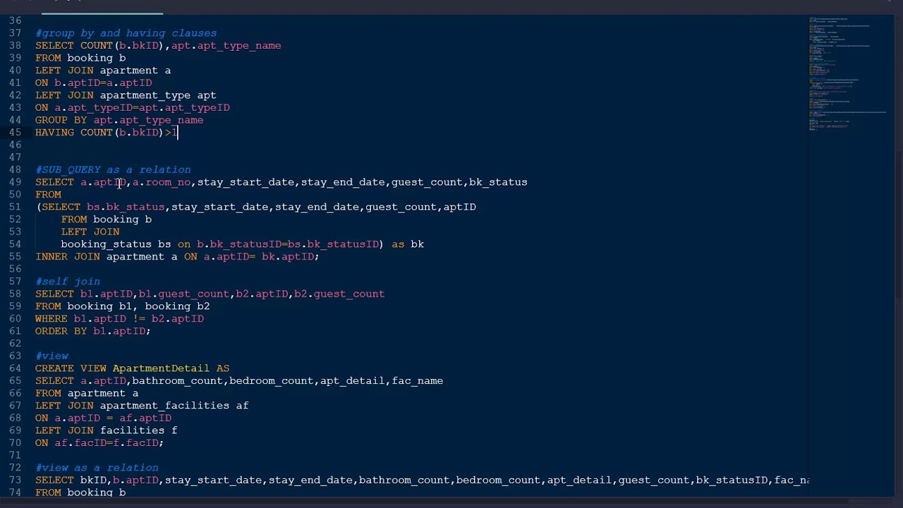Click 'ON a.aptID = af.aptID' on line 68
This screenshot has width=903, height=508.
click(x=103, y=418)
